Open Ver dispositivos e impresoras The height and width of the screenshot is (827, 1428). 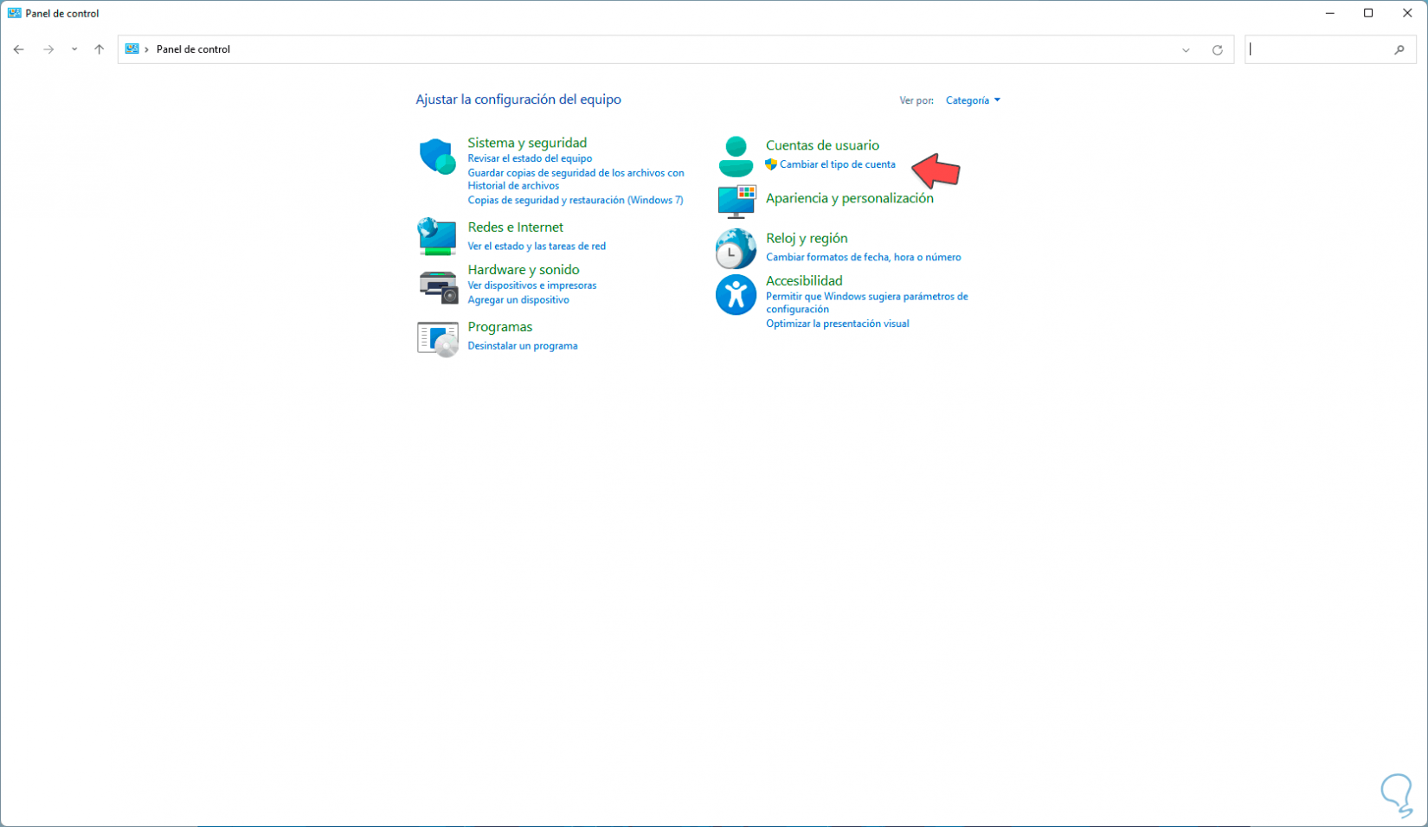pos(531,285)
